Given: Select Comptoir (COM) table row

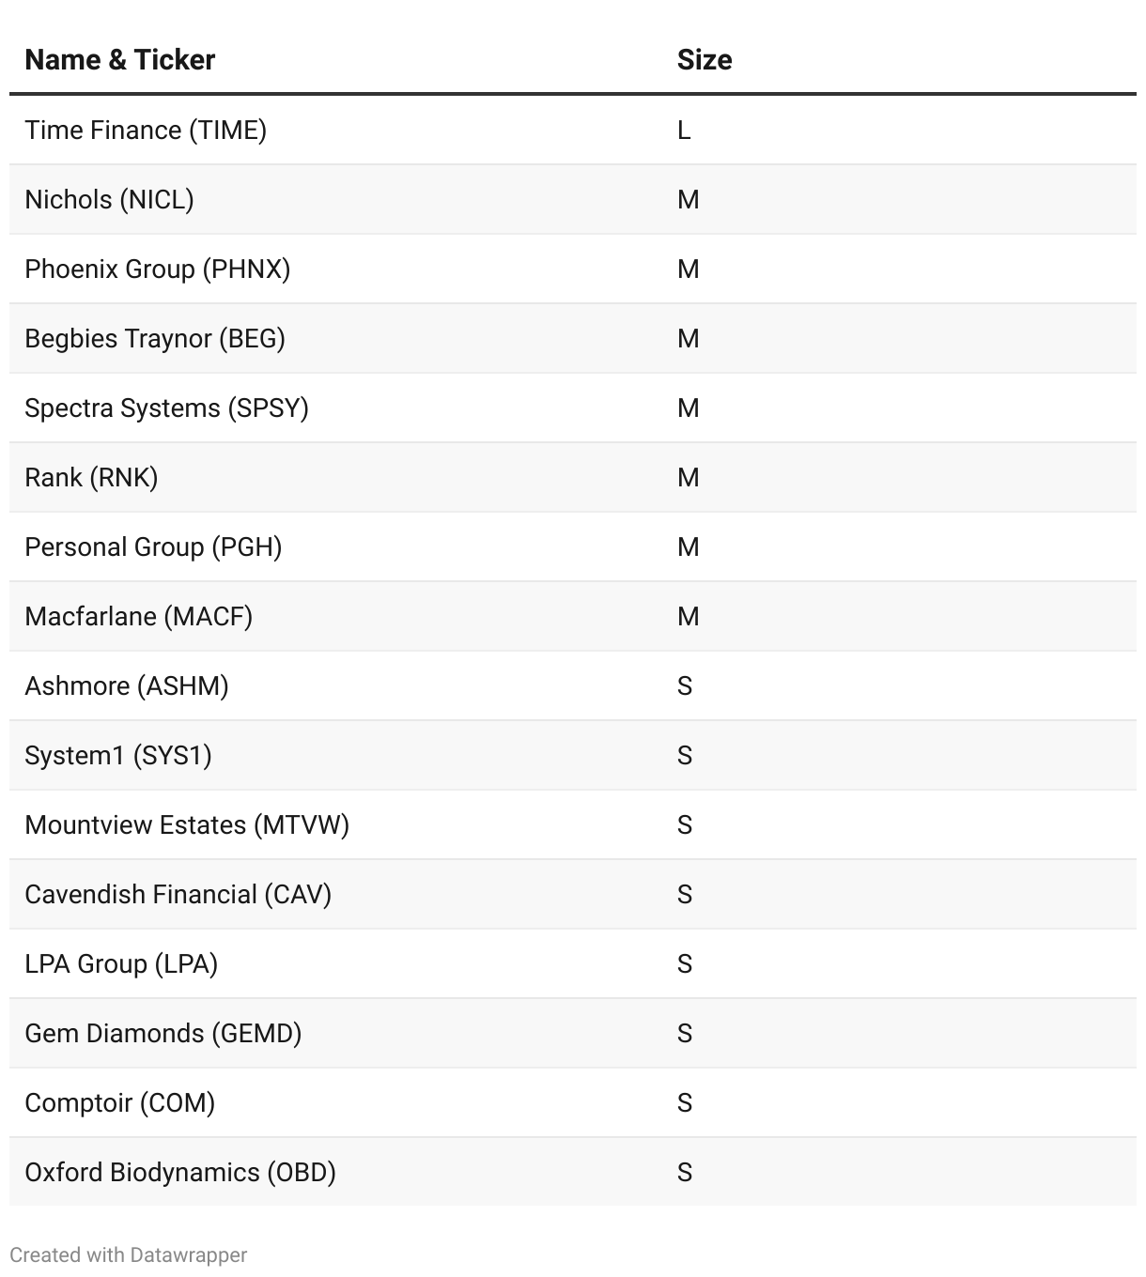Looking at the screenshot, I should click(x=120, y=1103).
